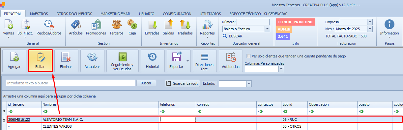
Task: Switch to the OTROS DOCUMENTOS tab
Action: (x=74, y=14)
